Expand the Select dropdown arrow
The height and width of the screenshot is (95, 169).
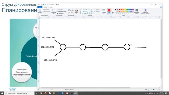click(54, 13)
